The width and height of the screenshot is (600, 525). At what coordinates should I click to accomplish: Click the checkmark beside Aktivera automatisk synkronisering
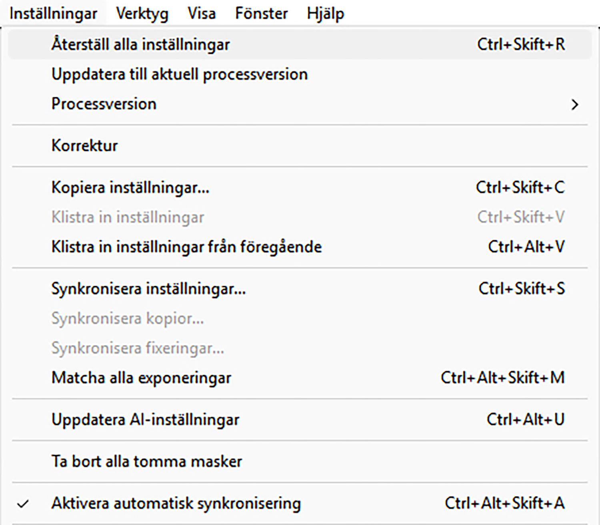[23, 504]
